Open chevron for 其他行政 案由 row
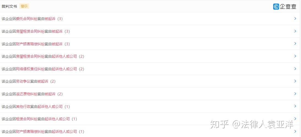The width and height of the screenshot is (301, 137). point(295,106)
